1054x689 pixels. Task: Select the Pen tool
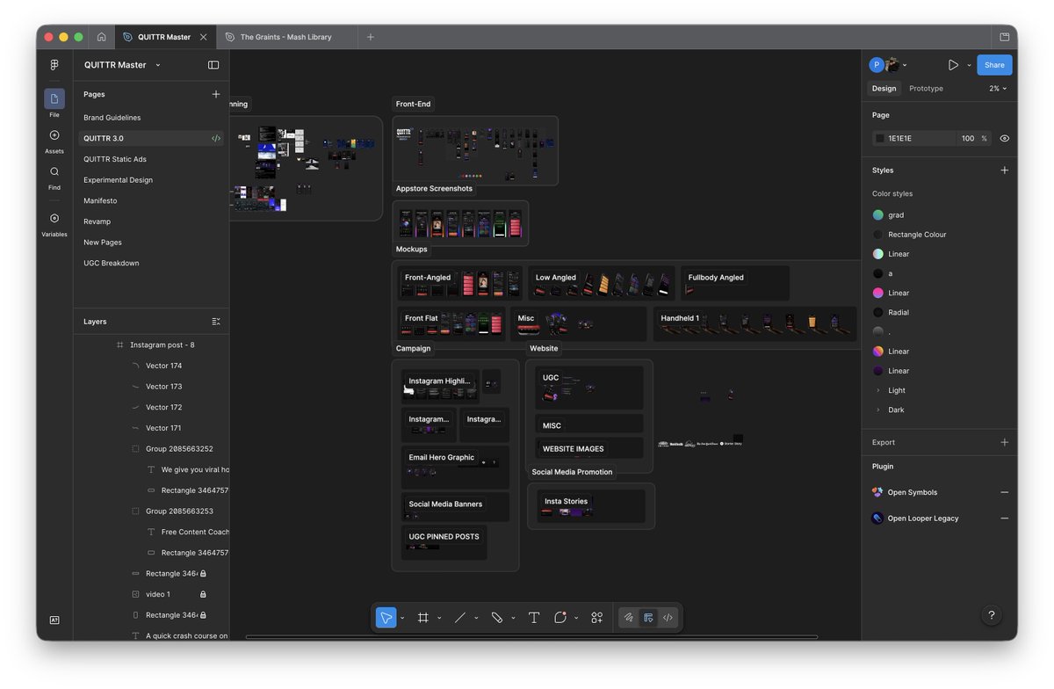pos(497,618)
